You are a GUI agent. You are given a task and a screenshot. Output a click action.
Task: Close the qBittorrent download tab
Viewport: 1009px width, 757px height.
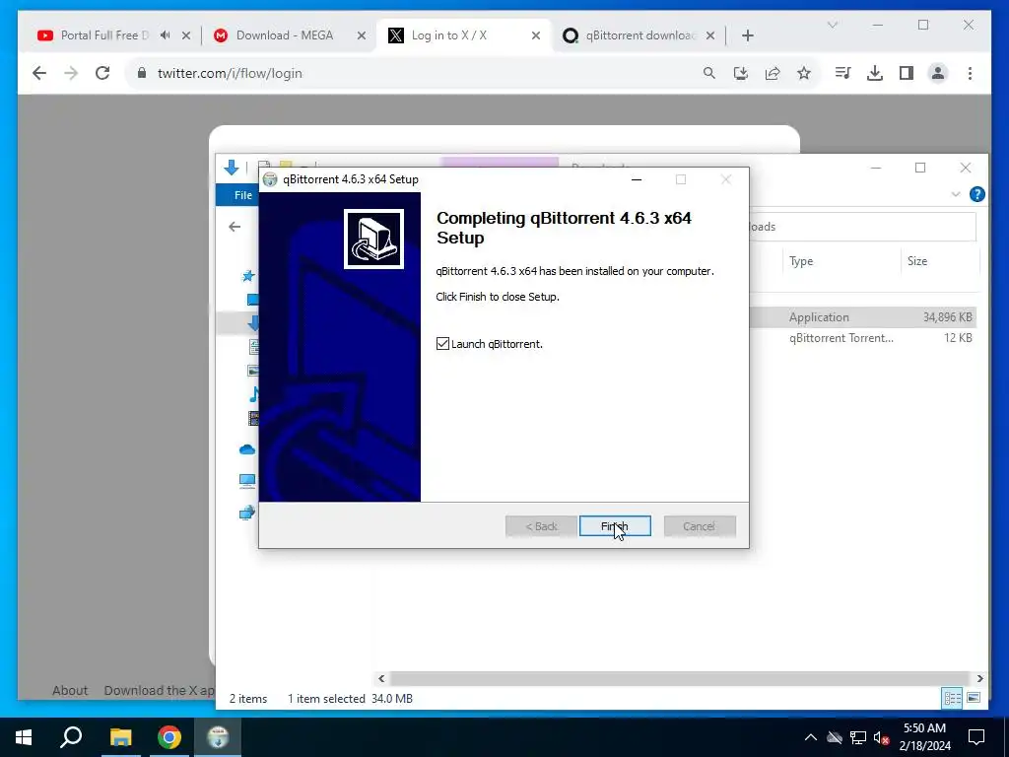click(x=710, y=35)
